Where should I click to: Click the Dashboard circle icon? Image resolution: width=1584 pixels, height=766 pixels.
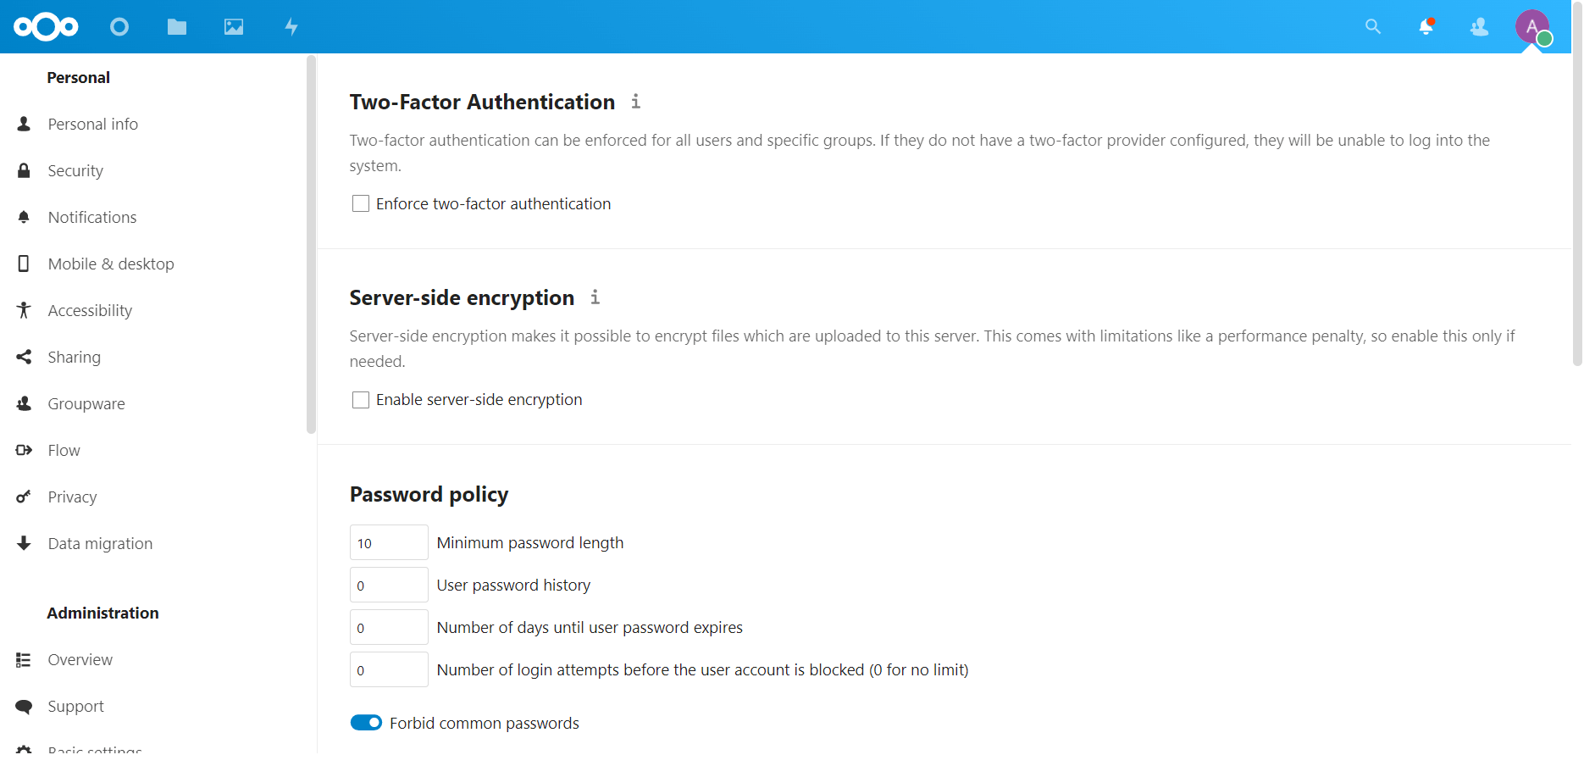119,27
